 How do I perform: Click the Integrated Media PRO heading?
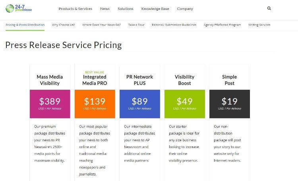click(x=95, y=80)
